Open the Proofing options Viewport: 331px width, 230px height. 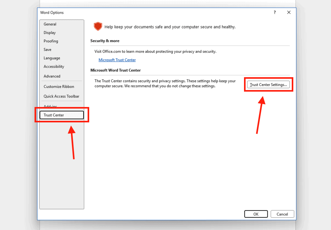click(x=62, y=41)
